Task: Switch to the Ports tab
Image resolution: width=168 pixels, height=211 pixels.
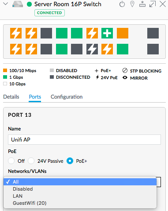Action: click(35, 97)
